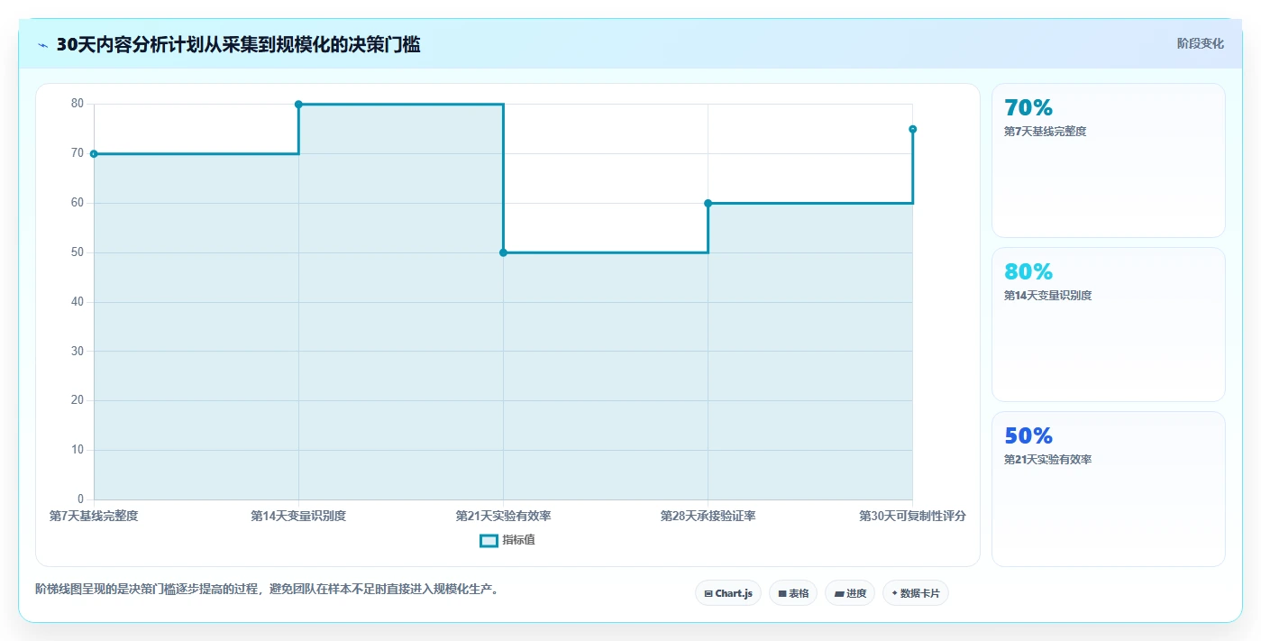Click the 指标值 legend color box
1261x641 pixels.
pyautogui.click(x=489, y=540)
